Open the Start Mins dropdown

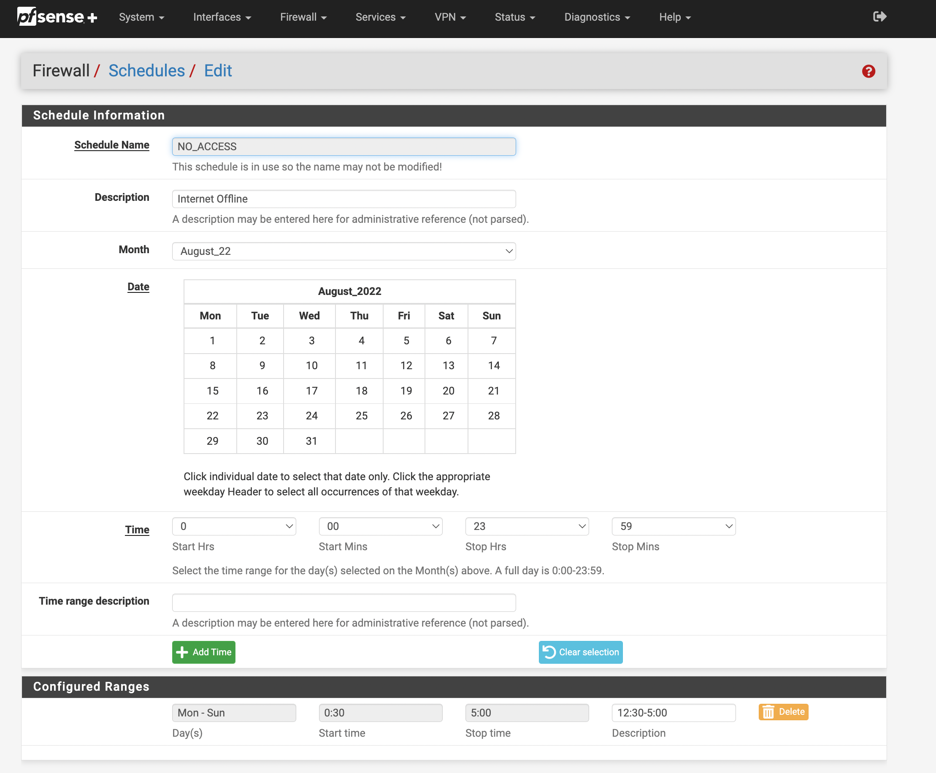point(380,526)
